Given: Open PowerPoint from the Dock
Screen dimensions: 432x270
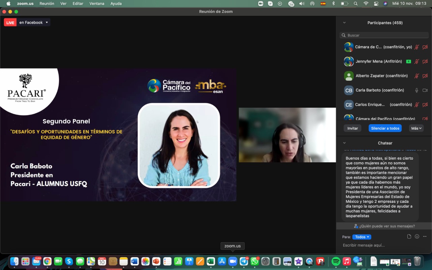Looking at the screenshot, I should [156, 261].
